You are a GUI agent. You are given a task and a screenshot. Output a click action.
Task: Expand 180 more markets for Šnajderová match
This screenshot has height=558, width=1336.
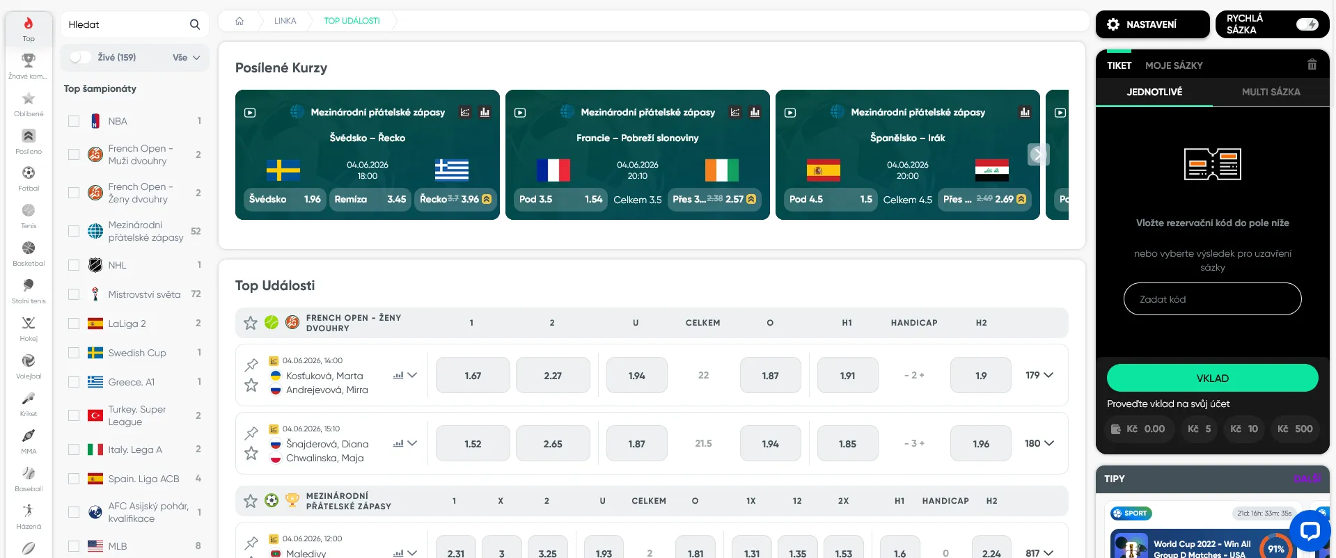(x=1039, y=443)
